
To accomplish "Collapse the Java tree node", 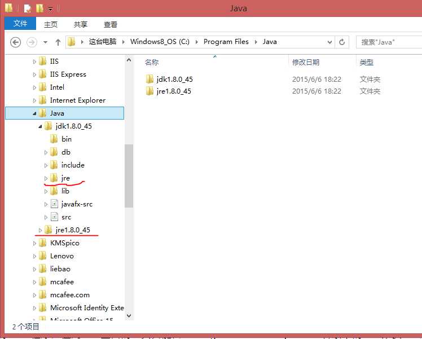I will coord(34,113).
